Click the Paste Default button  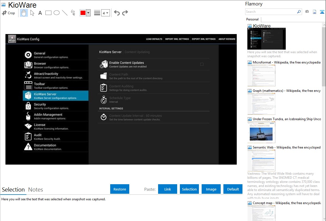tap(233, 189)
